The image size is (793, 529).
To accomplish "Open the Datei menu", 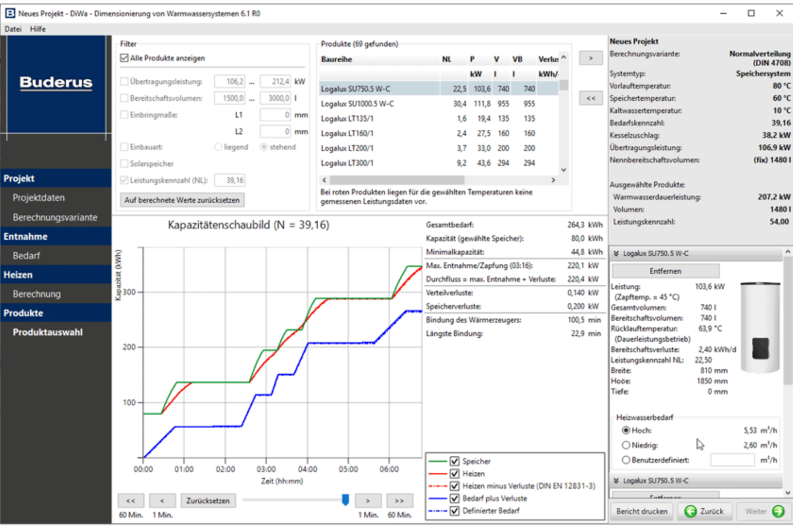I will pyautogui.click(x=13, y=29).
